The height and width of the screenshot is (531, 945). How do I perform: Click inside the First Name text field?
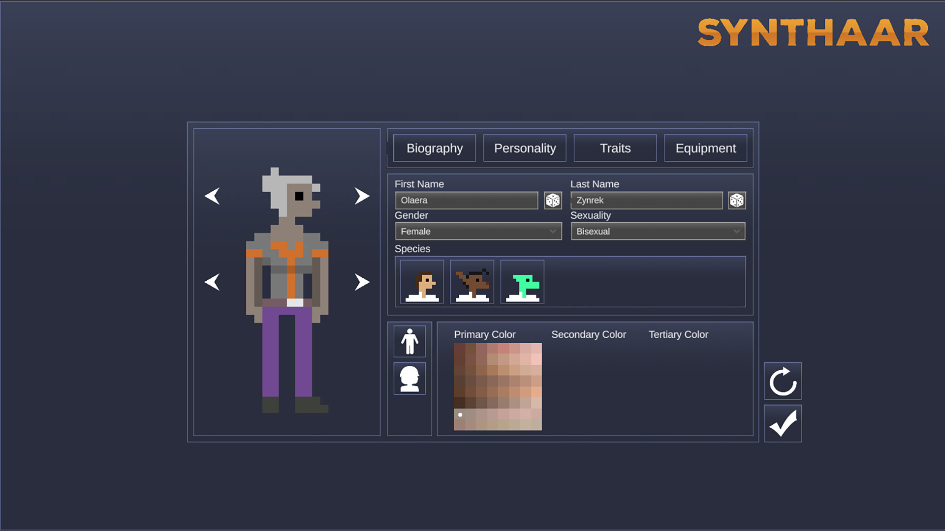pos(466,200)
